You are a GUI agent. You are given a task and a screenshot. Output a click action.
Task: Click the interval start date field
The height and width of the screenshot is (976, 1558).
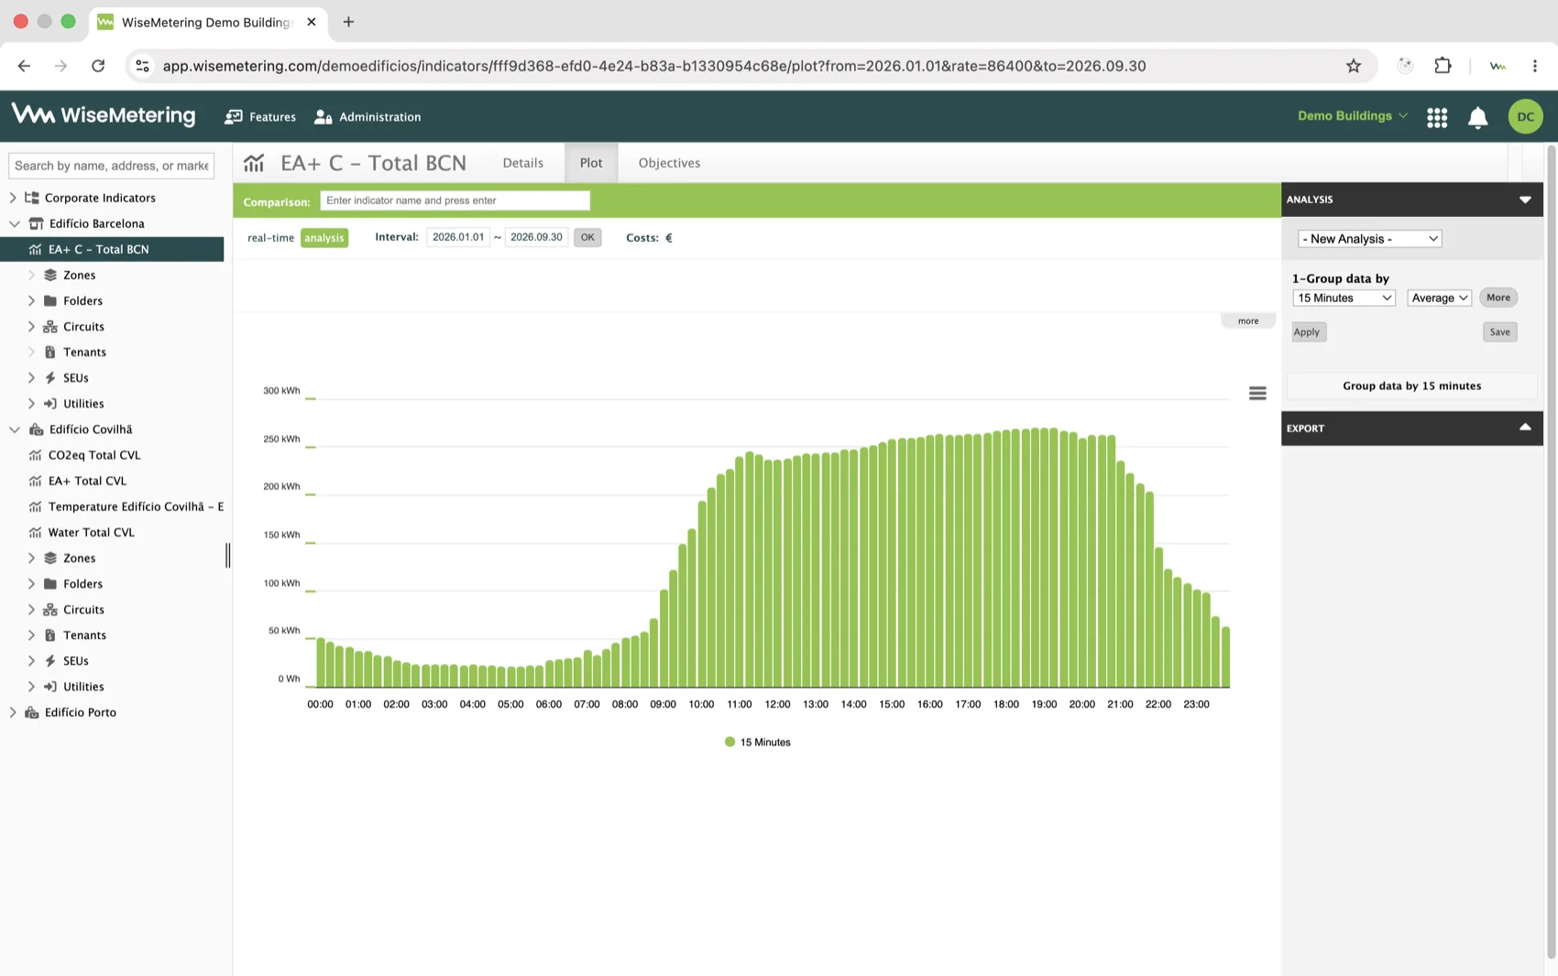pos(458,237)
